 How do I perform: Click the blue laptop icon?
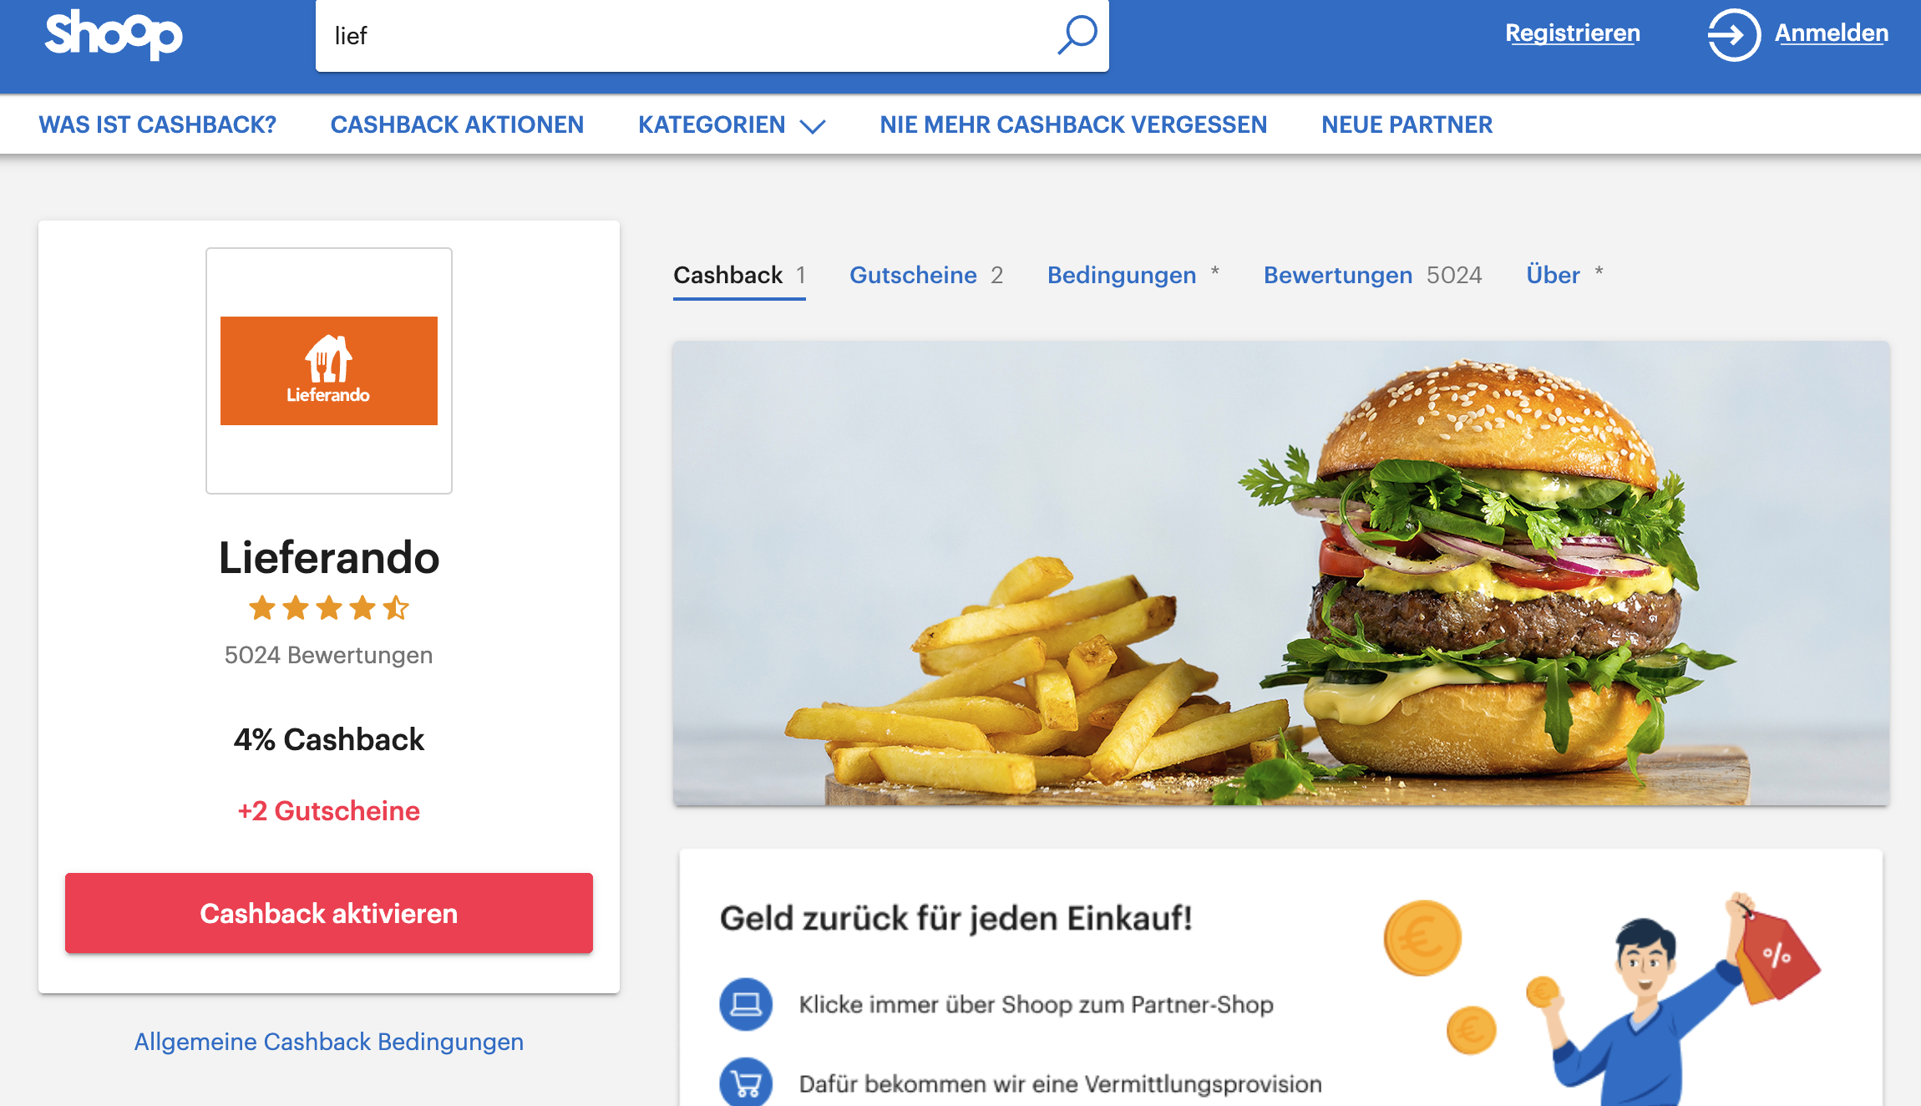746,1004
